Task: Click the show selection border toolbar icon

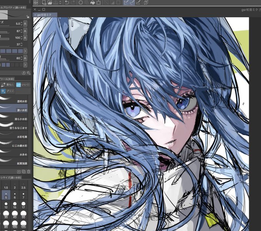Action: [118, 3]
